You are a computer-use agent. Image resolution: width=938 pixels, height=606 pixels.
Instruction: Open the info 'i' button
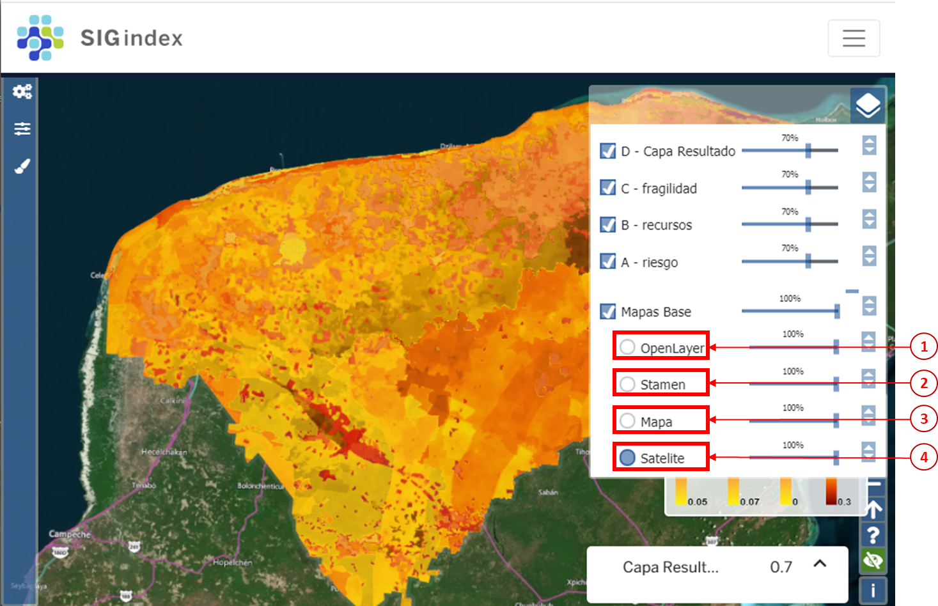[x=873, y=591]
